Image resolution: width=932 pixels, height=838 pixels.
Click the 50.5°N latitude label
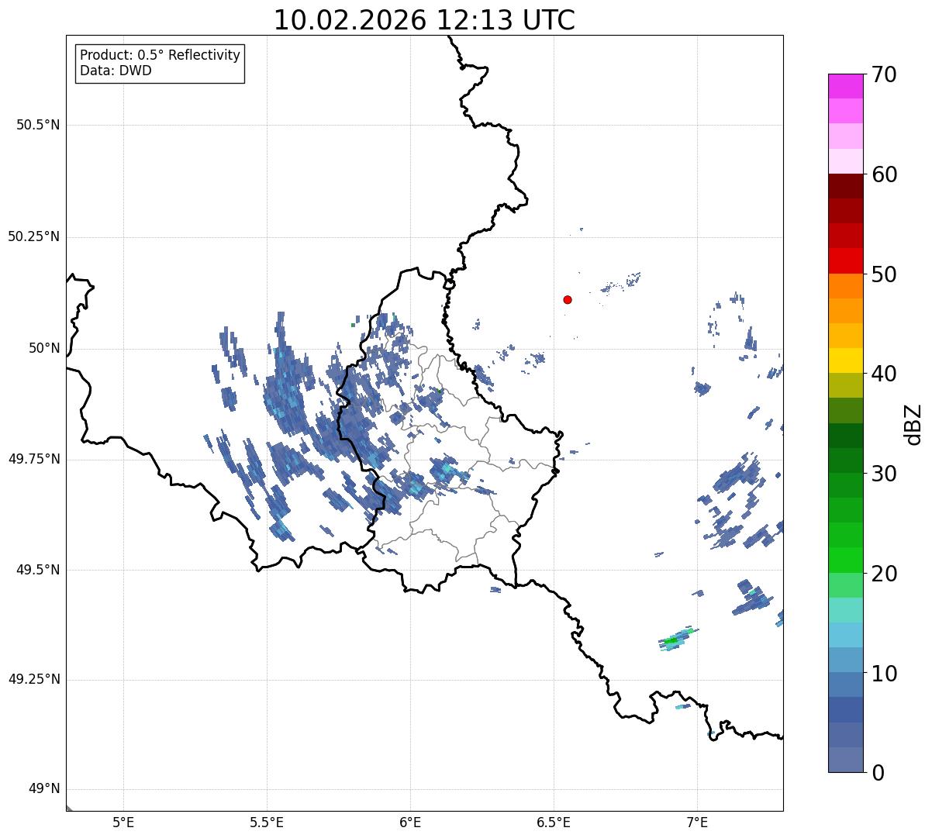[x=38, y=125]
